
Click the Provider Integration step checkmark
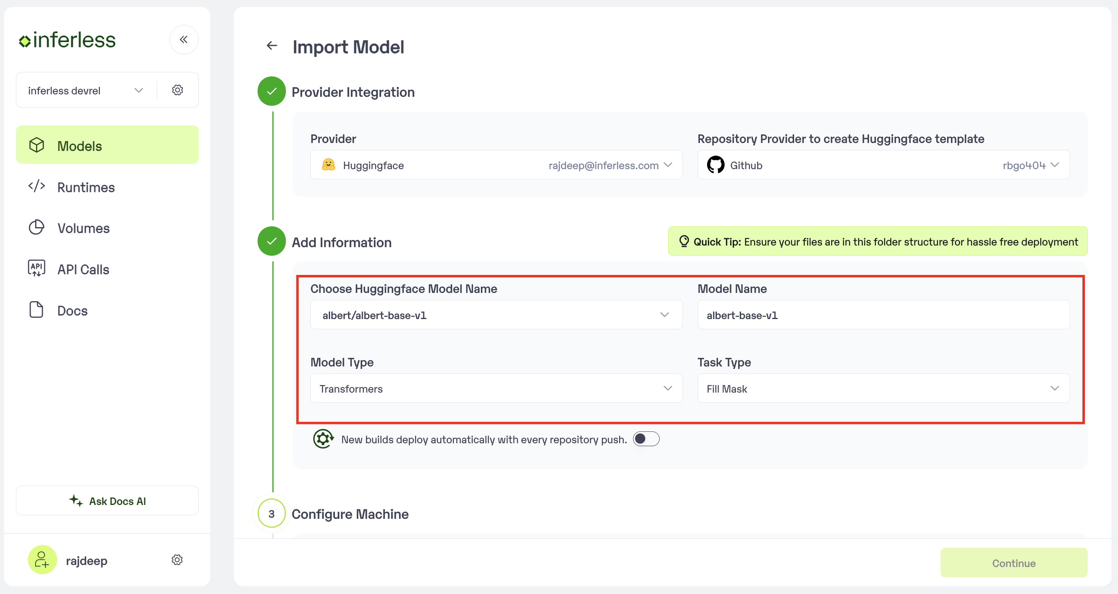pyautogui.click(x=272, y=92)
